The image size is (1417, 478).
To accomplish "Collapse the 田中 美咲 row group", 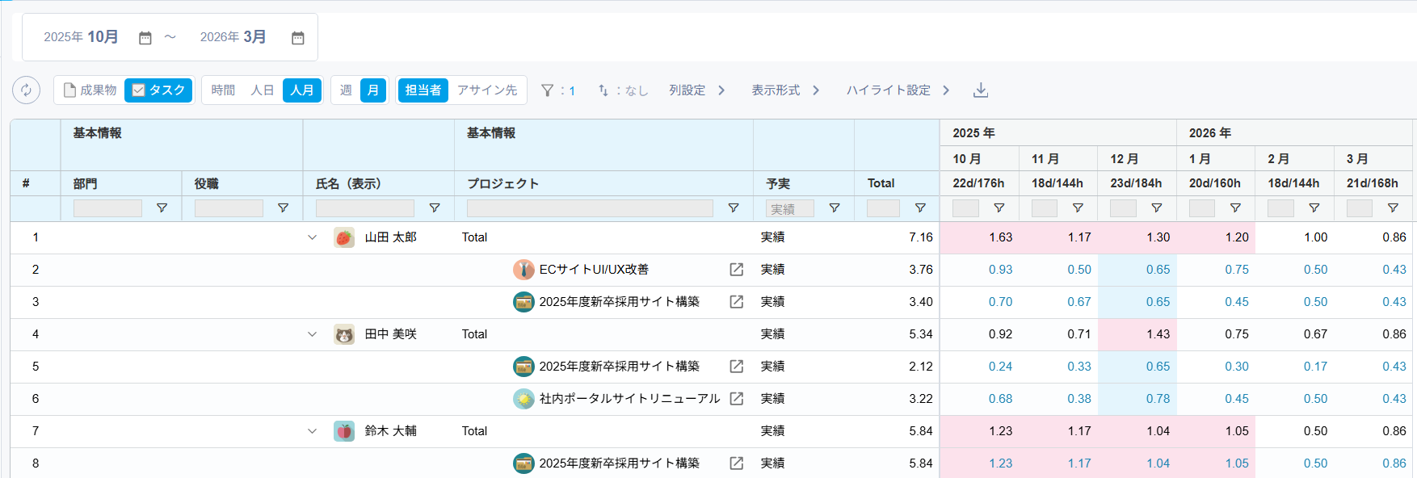I will [313, 334].
